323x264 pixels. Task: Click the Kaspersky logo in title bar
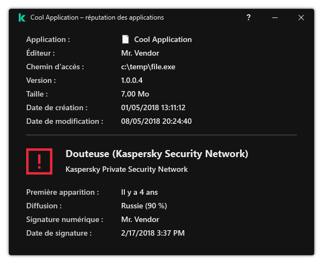(22, 17)
